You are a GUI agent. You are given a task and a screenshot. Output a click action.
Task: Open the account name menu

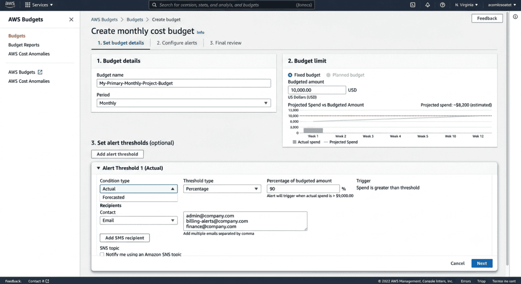point(502,5)
